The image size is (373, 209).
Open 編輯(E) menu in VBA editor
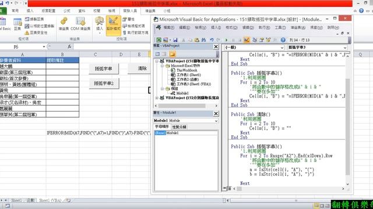point(184,27)
